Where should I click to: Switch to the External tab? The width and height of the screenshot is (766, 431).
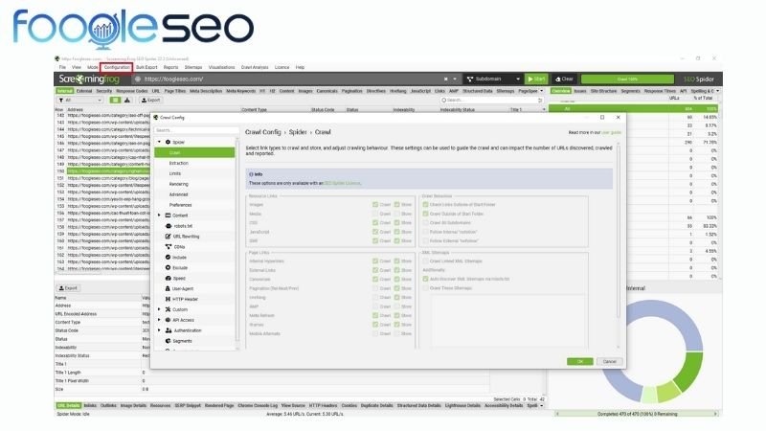click(x=84, y=91)
